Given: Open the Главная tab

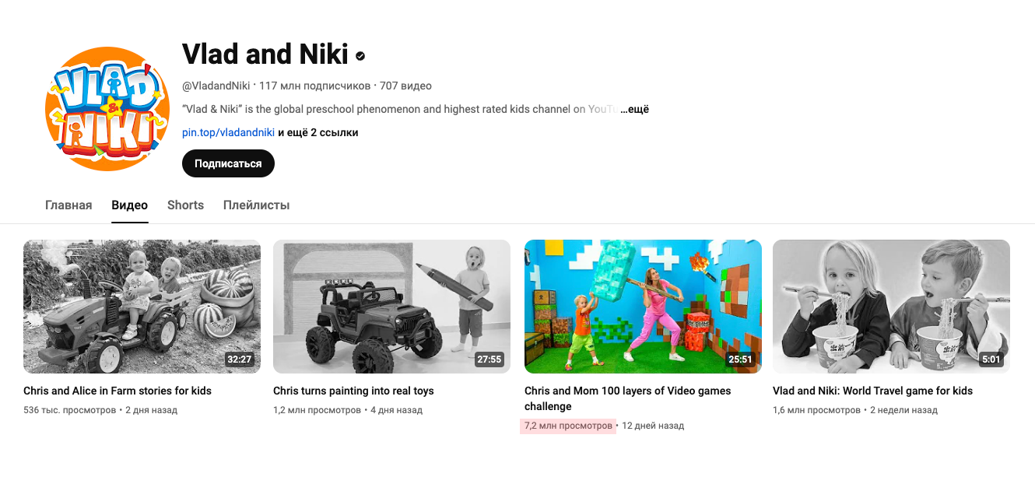Looking at the screenshot, I should tap(68, 205).
